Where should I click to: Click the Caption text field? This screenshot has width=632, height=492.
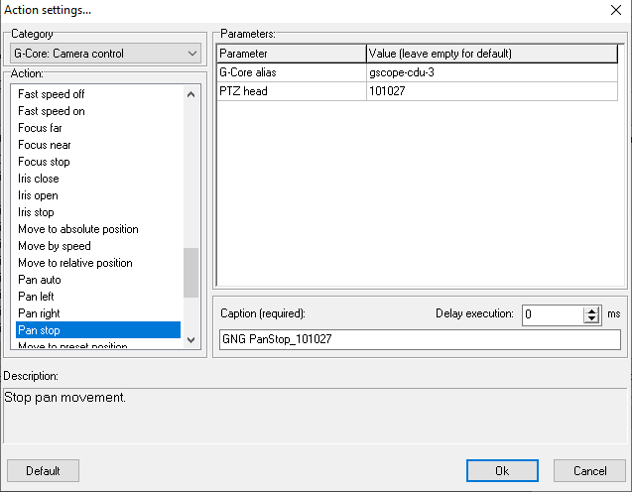[419, 340]
